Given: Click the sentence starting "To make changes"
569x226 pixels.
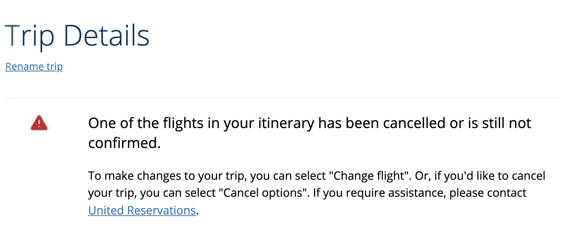Looking at the screenshot, I should [x=206, y=176].
